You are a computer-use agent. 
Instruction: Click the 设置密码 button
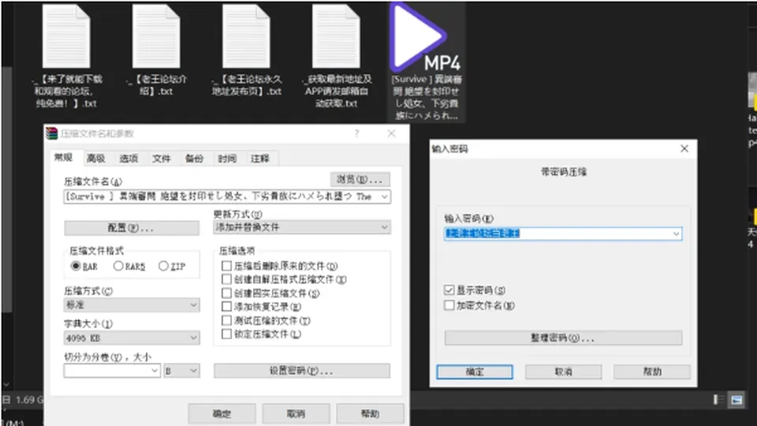pyautogui.click(x=302, y=371)
